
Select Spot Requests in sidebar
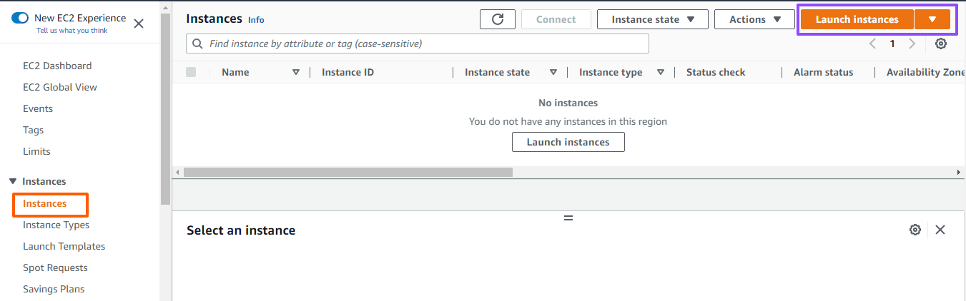55,267
